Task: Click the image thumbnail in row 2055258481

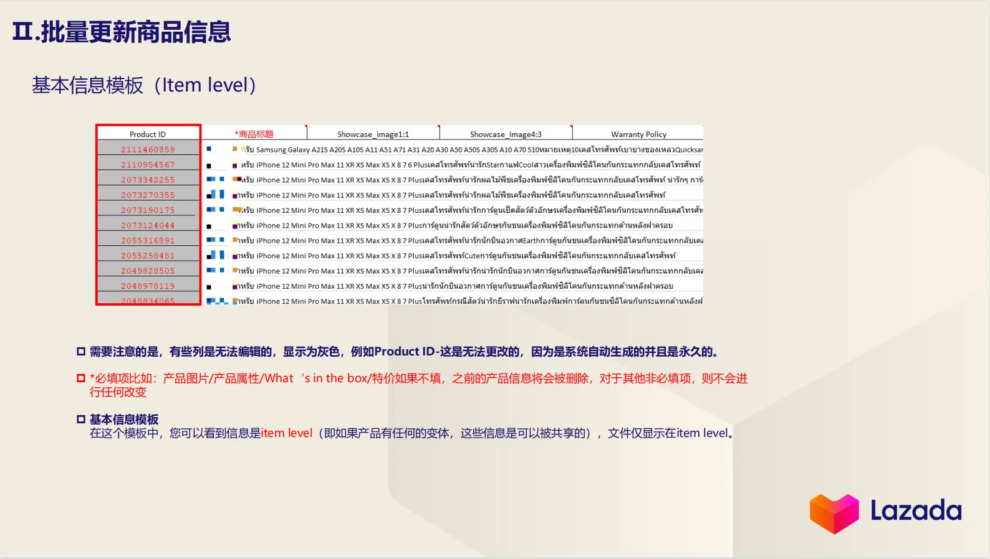Action: [x=216, y=255]
